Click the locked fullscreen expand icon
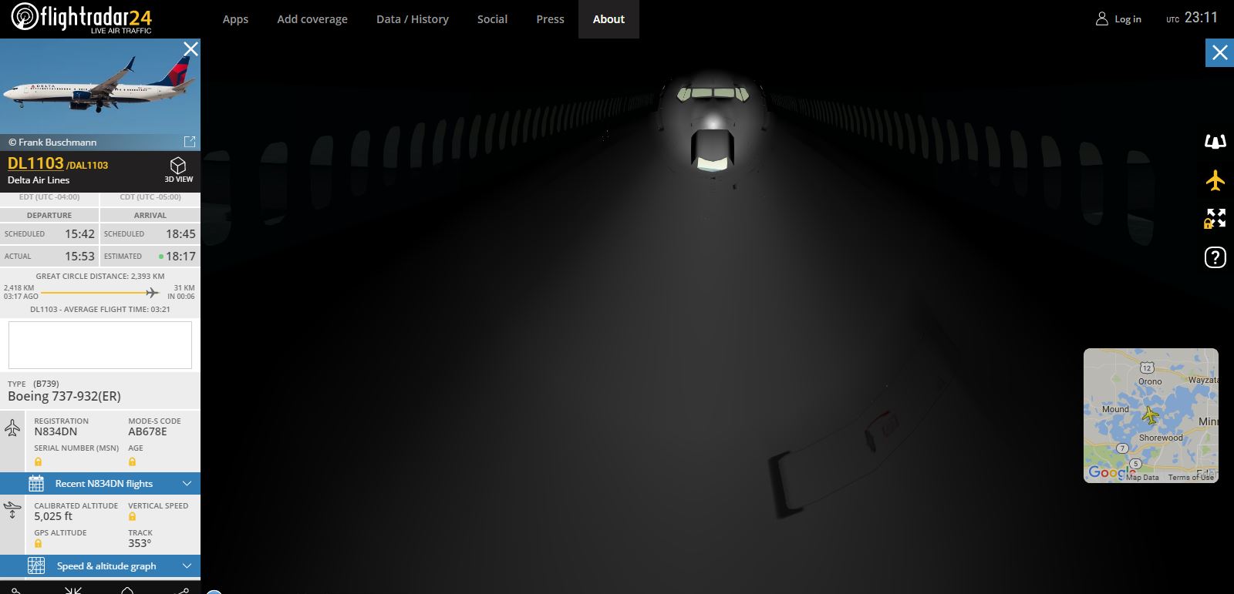Viewport: 1234px width, 594px height. [x=1215, y=219]
